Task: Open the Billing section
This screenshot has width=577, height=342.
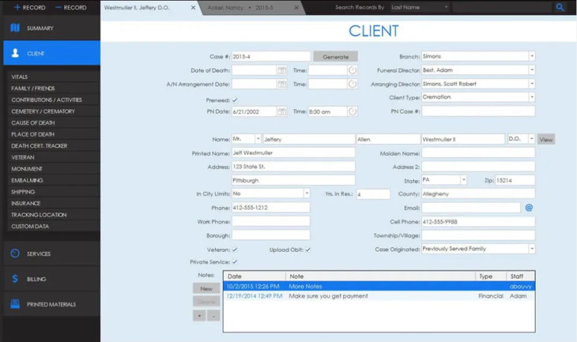Action: click(x=52, y=279)
